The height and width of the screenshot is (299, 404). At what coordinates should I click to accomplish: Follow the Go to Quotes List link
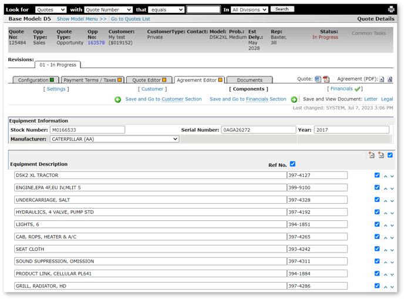tap(130, 19)
